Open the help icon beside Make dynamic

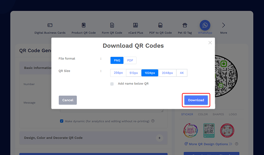153,121
